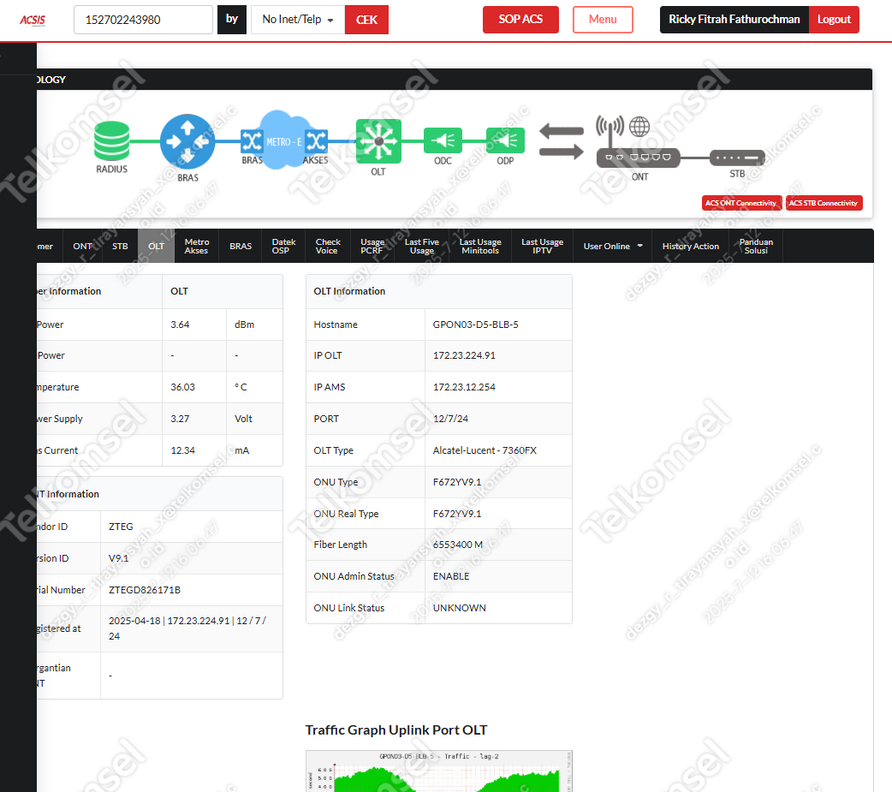Click the globe icon above ONT
Viewport: 892px width, 792px height.
tap(639, 127)
